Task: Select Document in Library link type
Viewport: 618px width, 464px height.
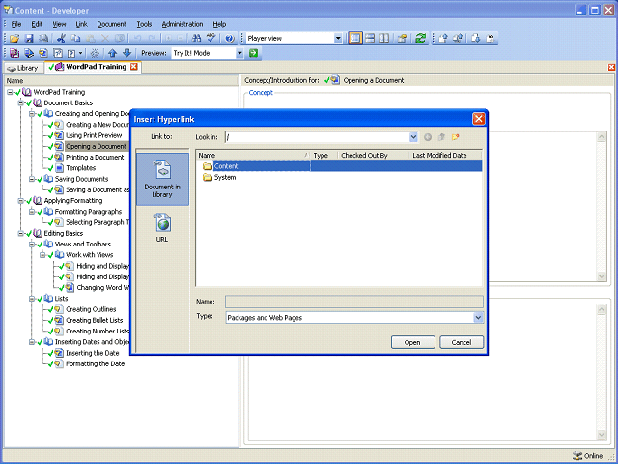Action: point(162,180)
